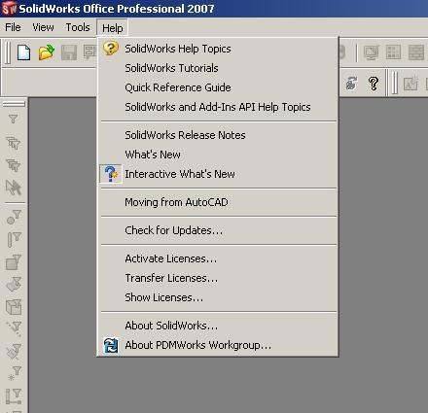The image size is (428, 413).
Task: Open Moving from AutoCAD help
Action: [218, 202]
